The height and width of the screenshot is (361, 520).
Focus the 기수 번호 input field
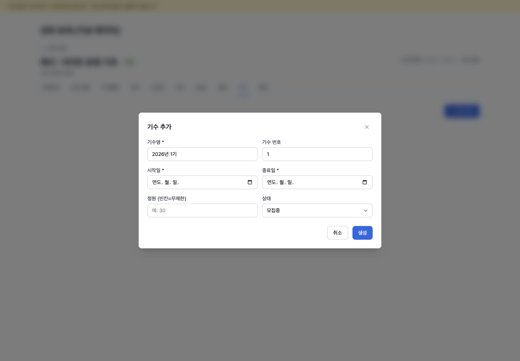[317, 154]
